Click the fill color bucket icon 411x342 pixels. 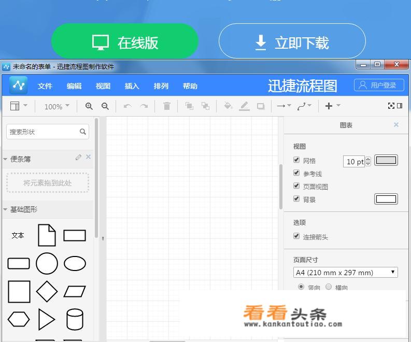[x=228, y=106]
